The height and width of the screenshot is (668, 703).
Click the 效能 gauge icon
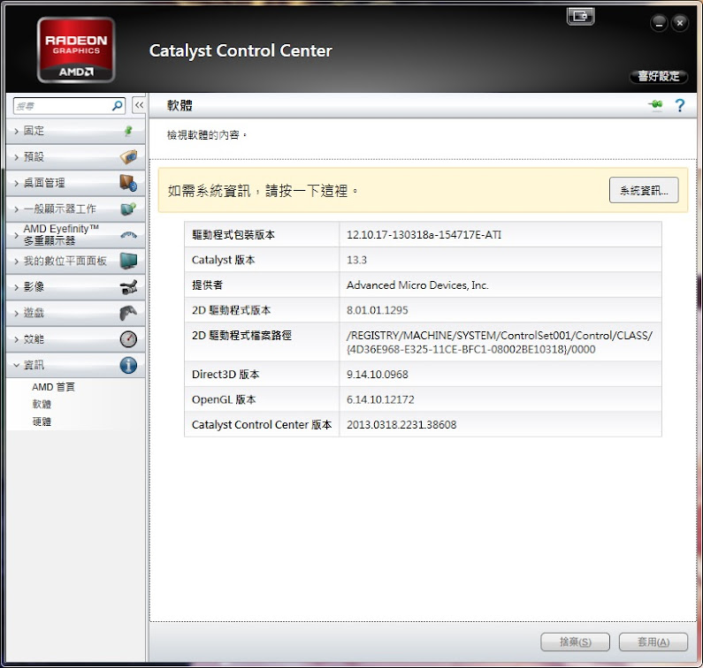tap(128, 339)
